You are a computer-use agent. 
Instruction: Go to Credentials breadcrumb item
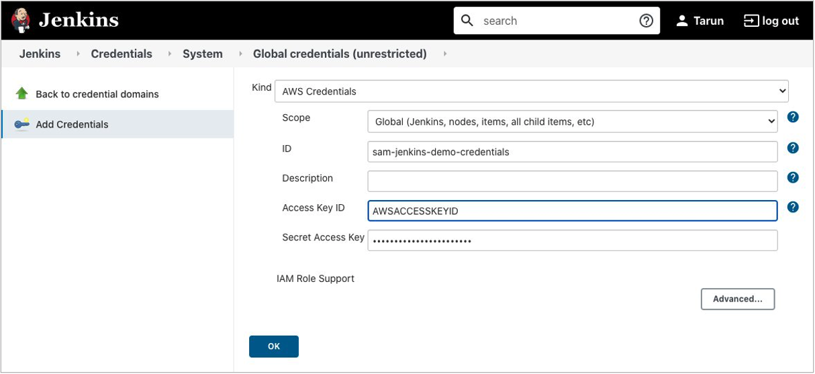pyautogui.click(x=122, y=54)
